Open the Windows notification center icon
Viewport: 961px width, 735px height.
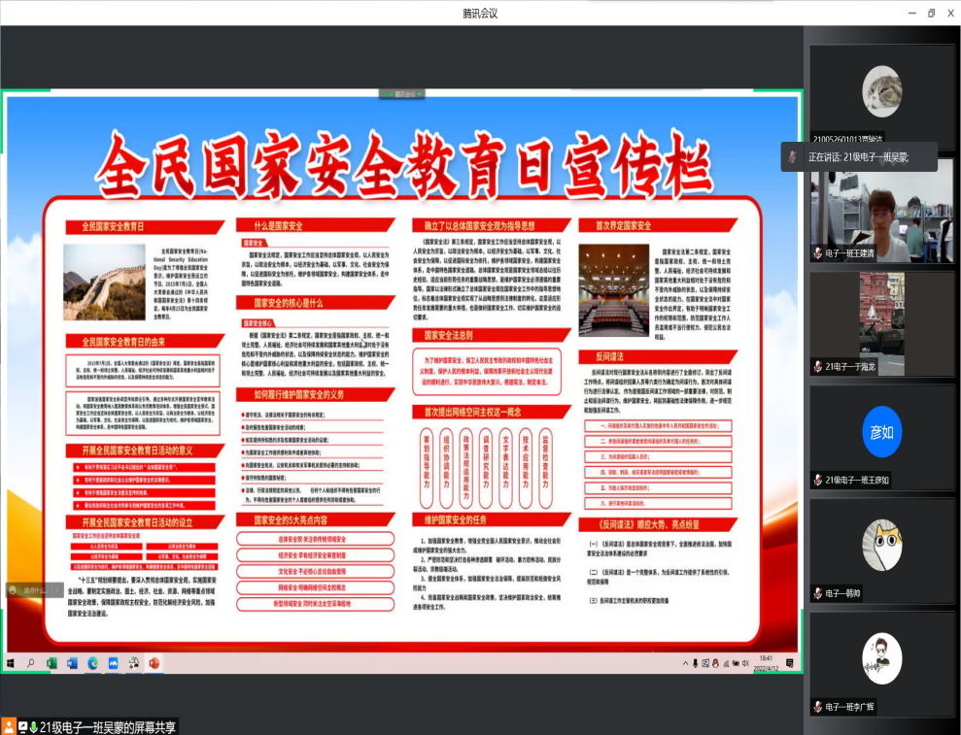[x=790, y=663]
